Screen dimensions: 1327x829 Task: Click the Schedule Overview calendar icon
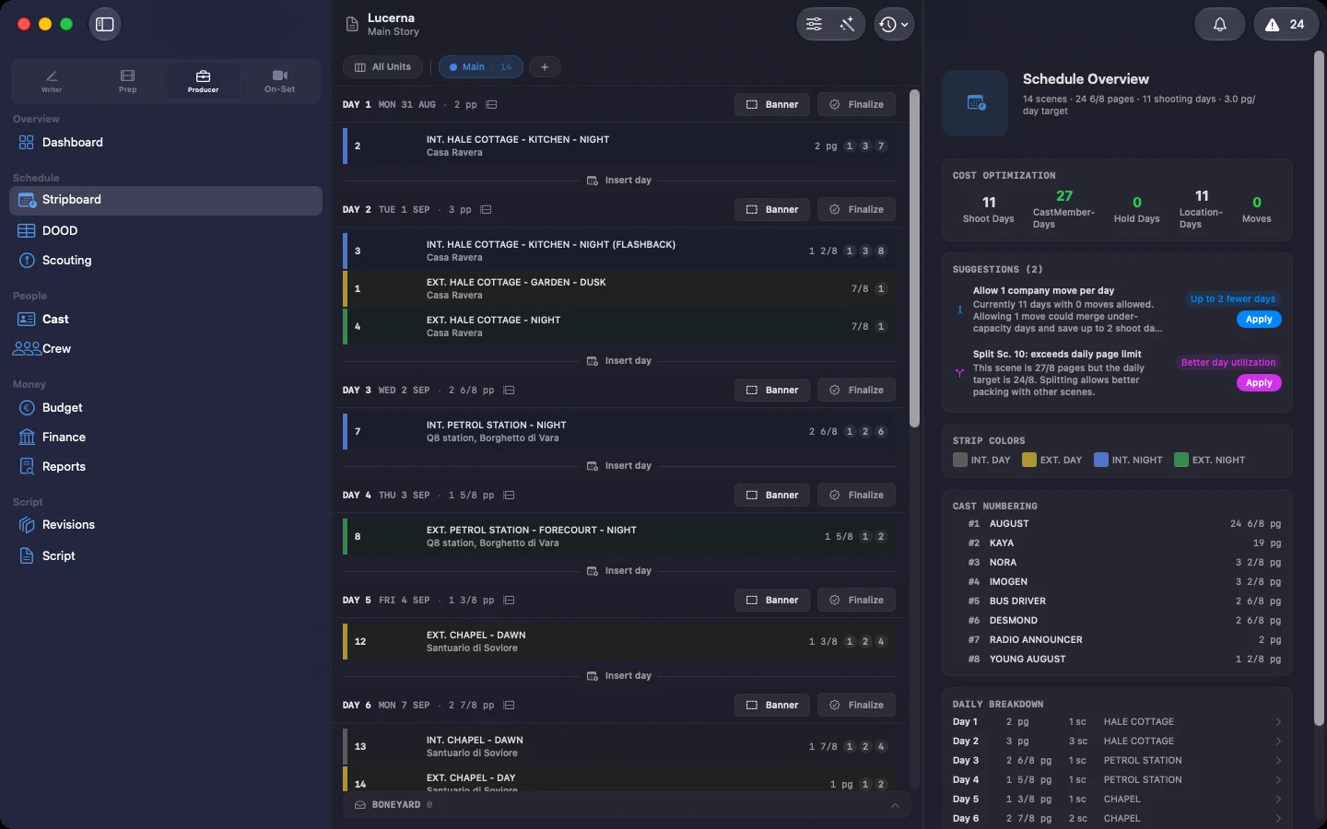pyautogui.click(x=976, y=103)
